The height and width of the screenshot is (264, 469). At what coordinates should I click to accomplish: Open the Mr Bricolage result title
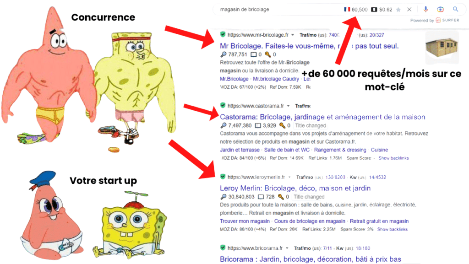309,46
